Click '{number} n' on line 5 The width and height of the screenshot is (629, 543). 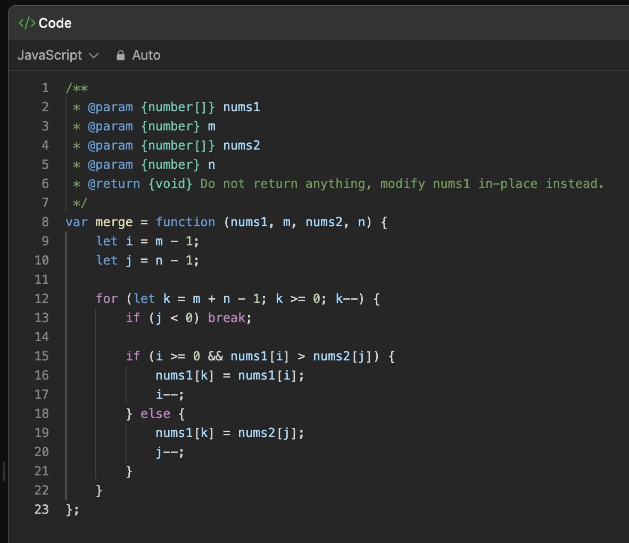(178, 164)
